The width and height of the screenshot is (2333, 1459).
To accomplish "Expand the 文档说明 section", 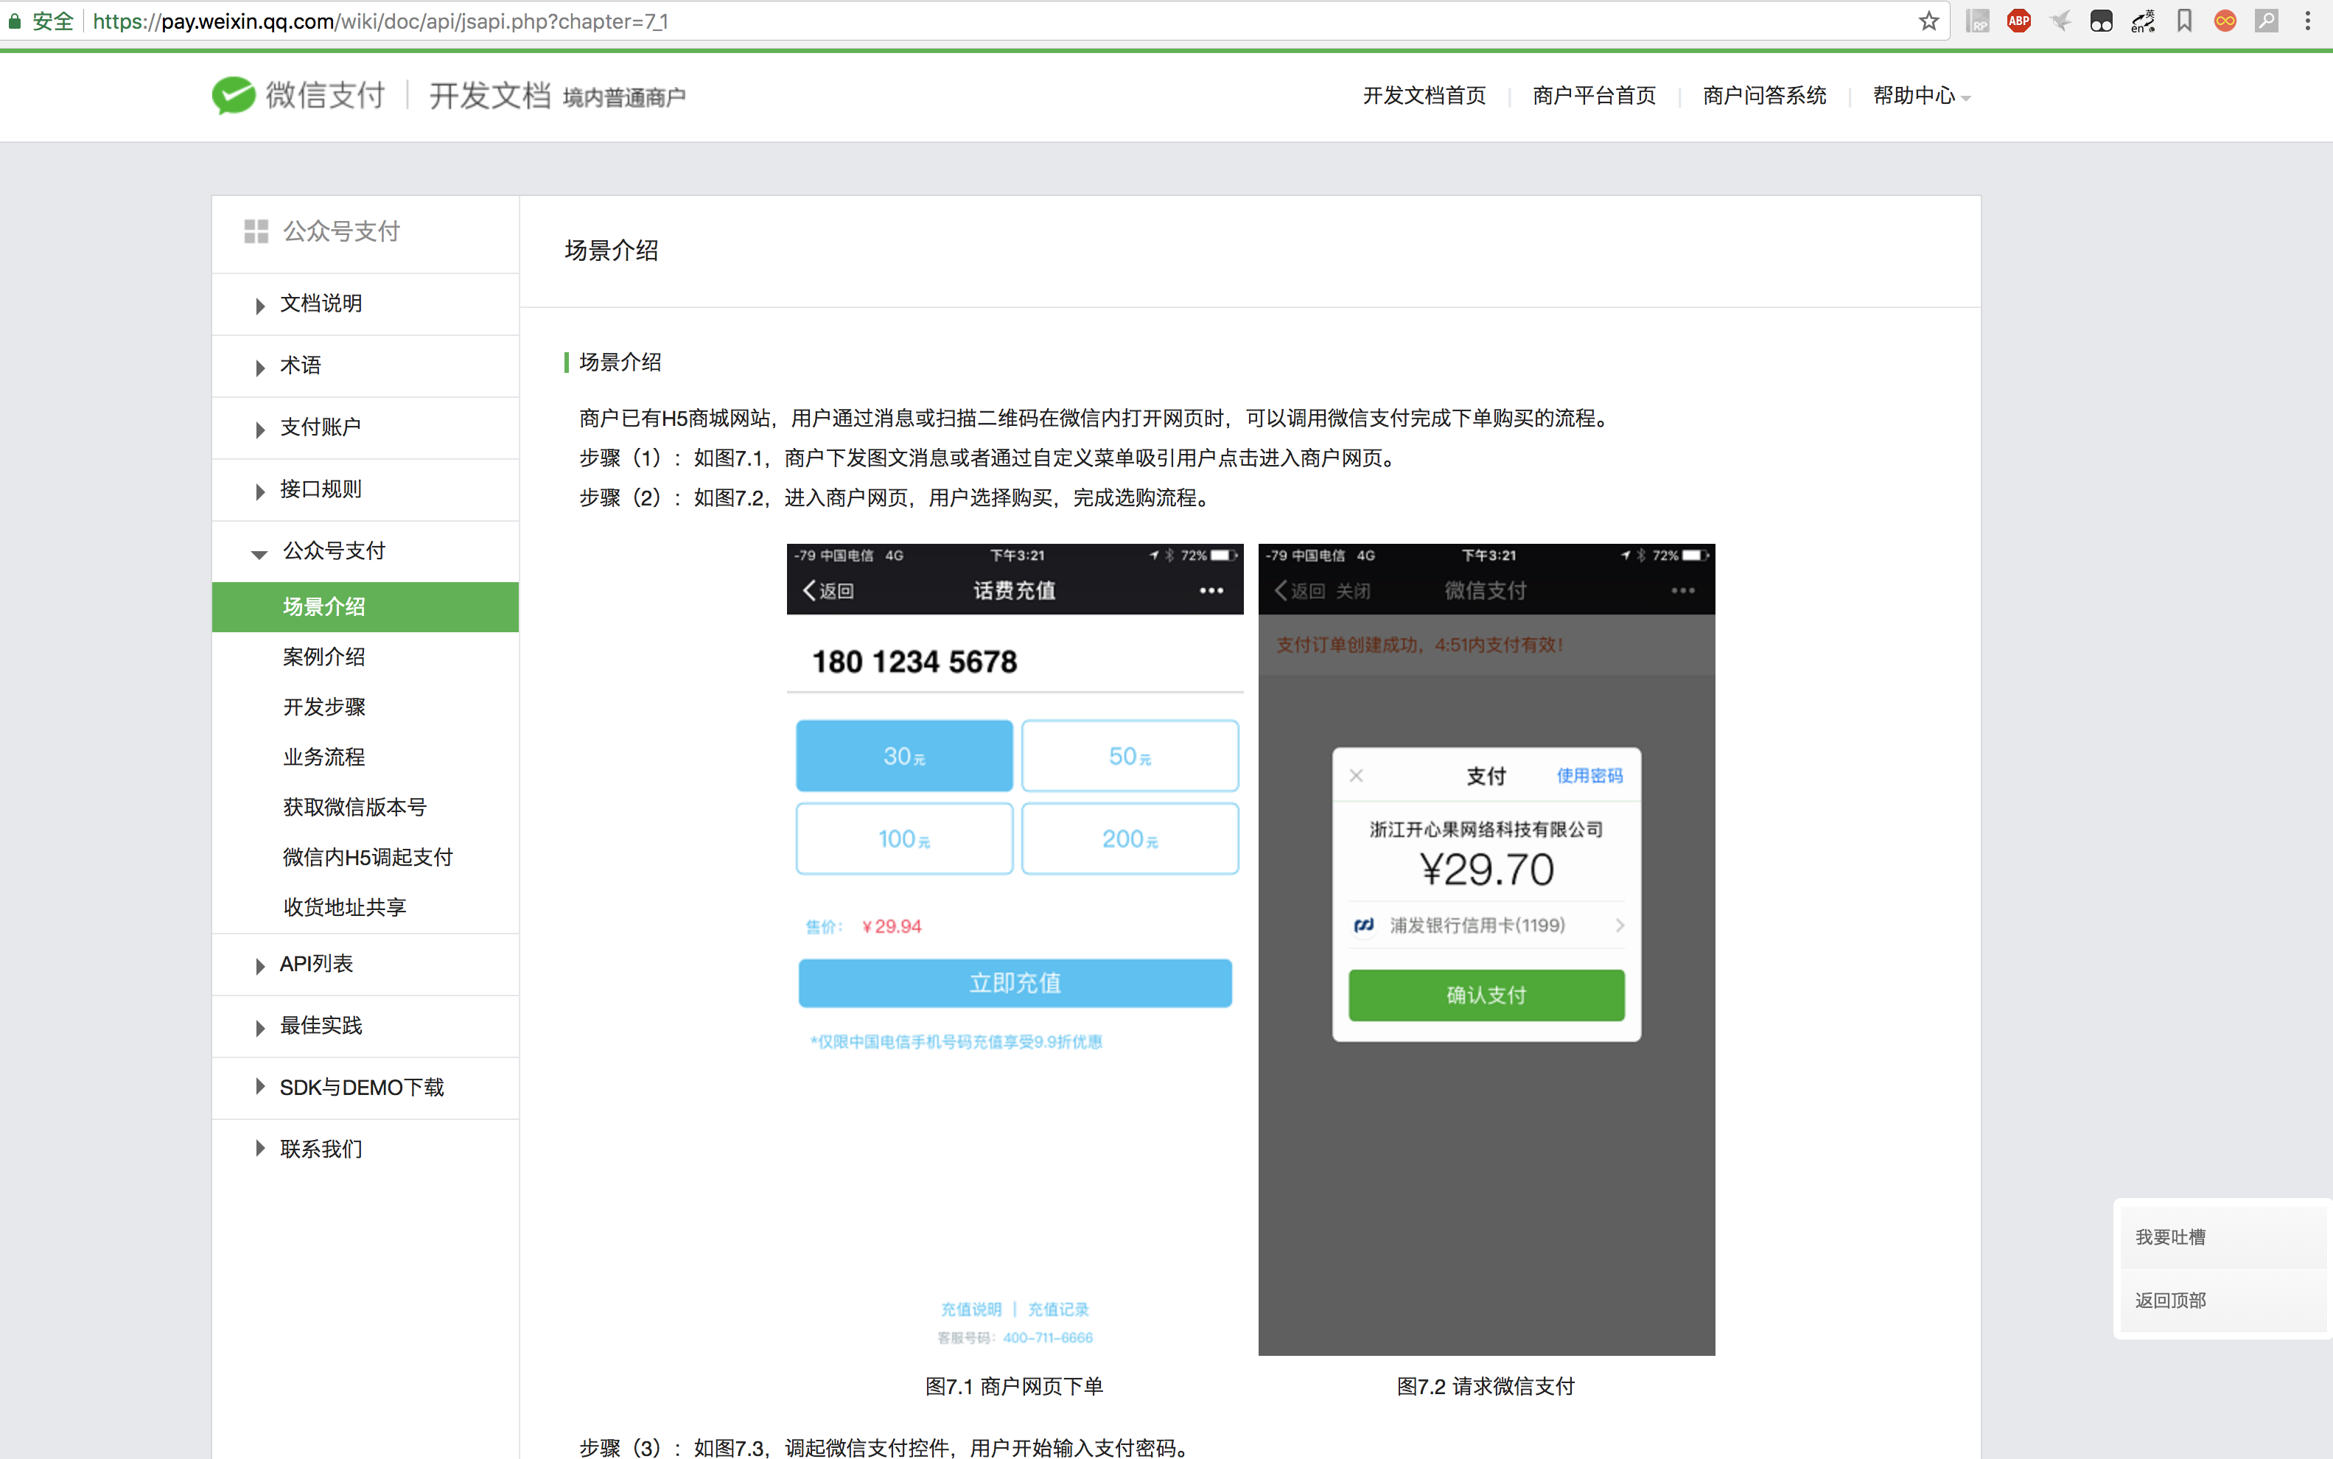I will [365, 304].
